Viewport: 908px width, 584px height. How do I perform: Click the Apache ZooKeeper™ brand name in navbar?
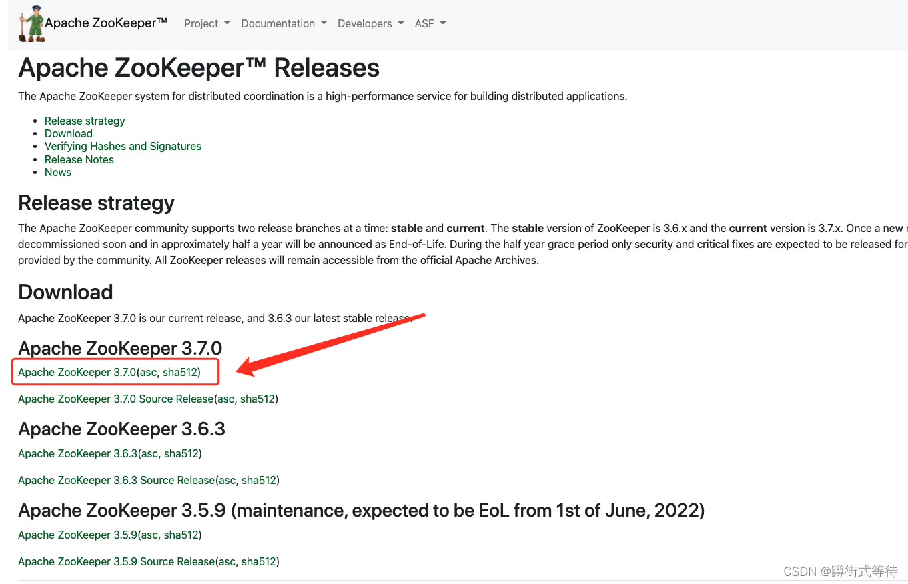point(106,23)
